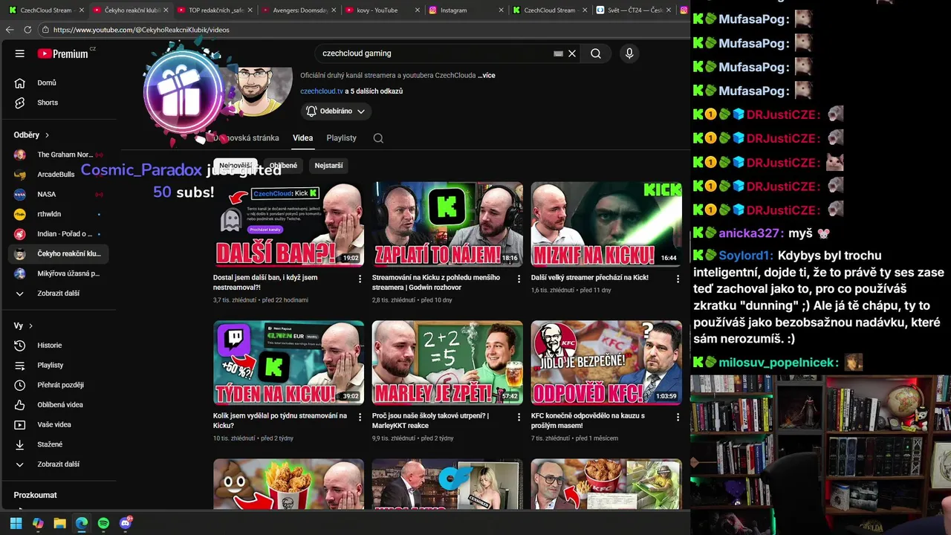This screenshot has height=535, width=951.
Task: Play TÝDEN NA KICKU! video thumbnail
Action: [x=288, y=363]
